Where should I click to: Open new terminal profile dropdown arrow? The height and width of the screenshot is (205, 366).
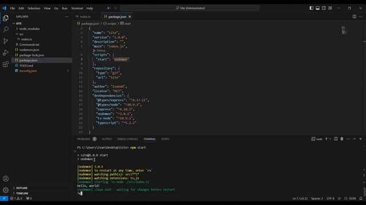(330, 139)
